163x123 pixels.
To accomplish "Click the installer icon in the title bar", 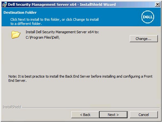I will tap(4, 4).
